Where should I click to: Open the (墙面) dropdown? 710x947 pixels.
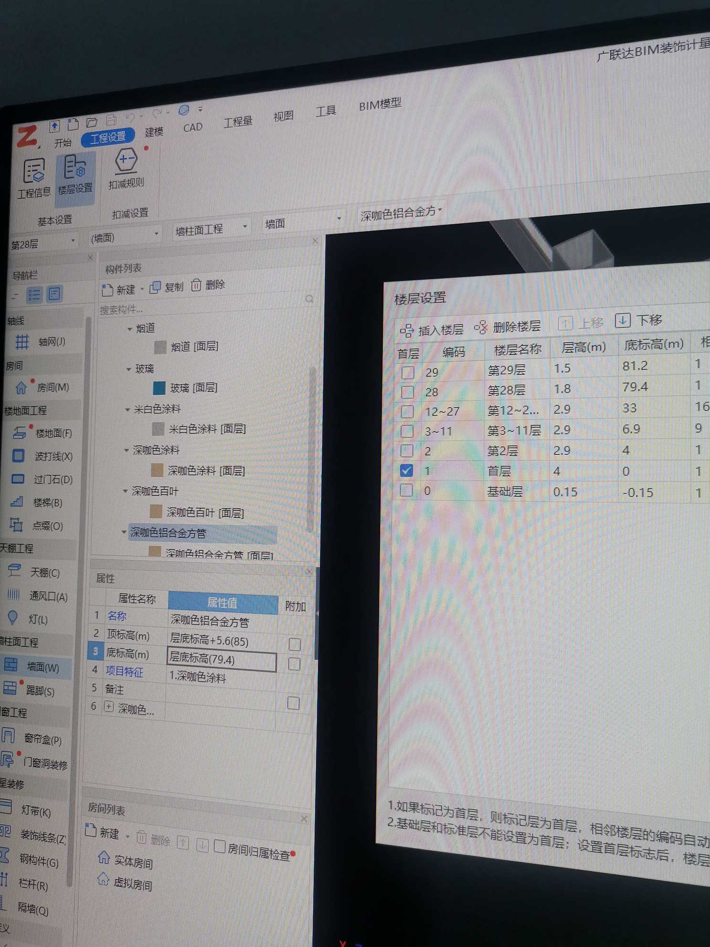(156, 233)
